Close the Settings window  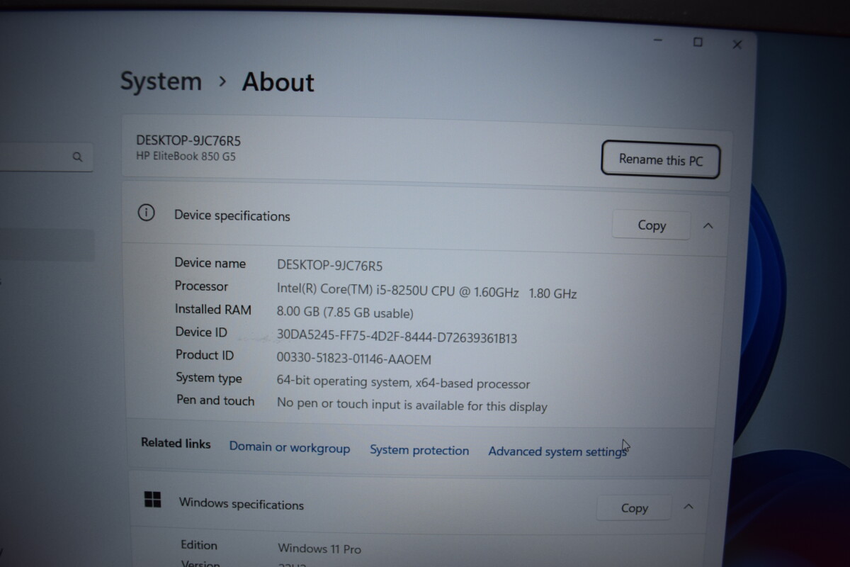pos(737,45)
